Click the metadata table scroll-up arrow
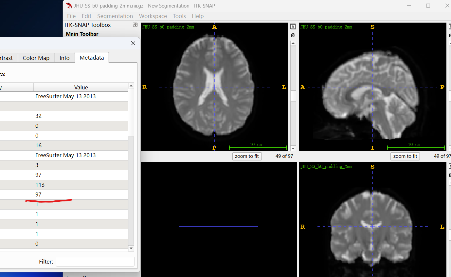 (x=131, y=86)
